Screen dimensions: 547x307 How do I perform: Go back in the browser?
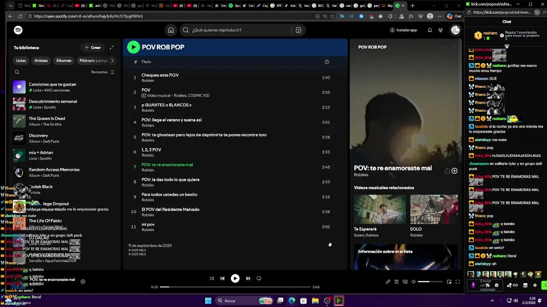10,16
